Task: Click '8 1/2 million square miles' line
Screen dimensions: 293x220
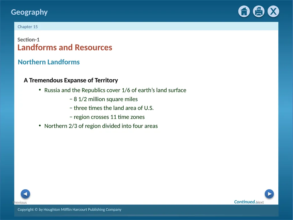Action: (x=106, y=99)
